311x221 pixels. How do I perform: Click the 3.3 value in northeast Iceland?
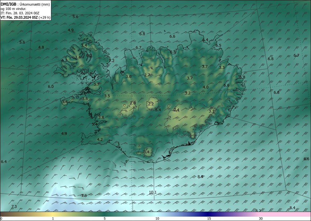tap(222, 68)
